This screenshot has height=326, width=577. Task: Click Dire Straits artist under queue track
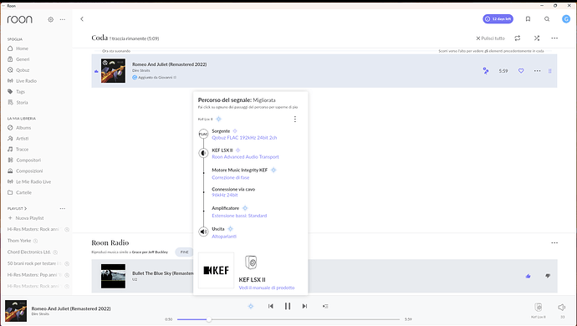(x=141, y=71)
